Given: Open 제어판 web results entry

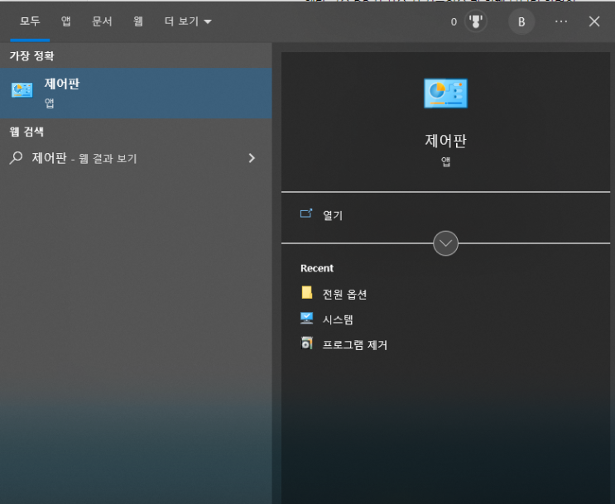Looking at the screenshot, I should [136, 158].
